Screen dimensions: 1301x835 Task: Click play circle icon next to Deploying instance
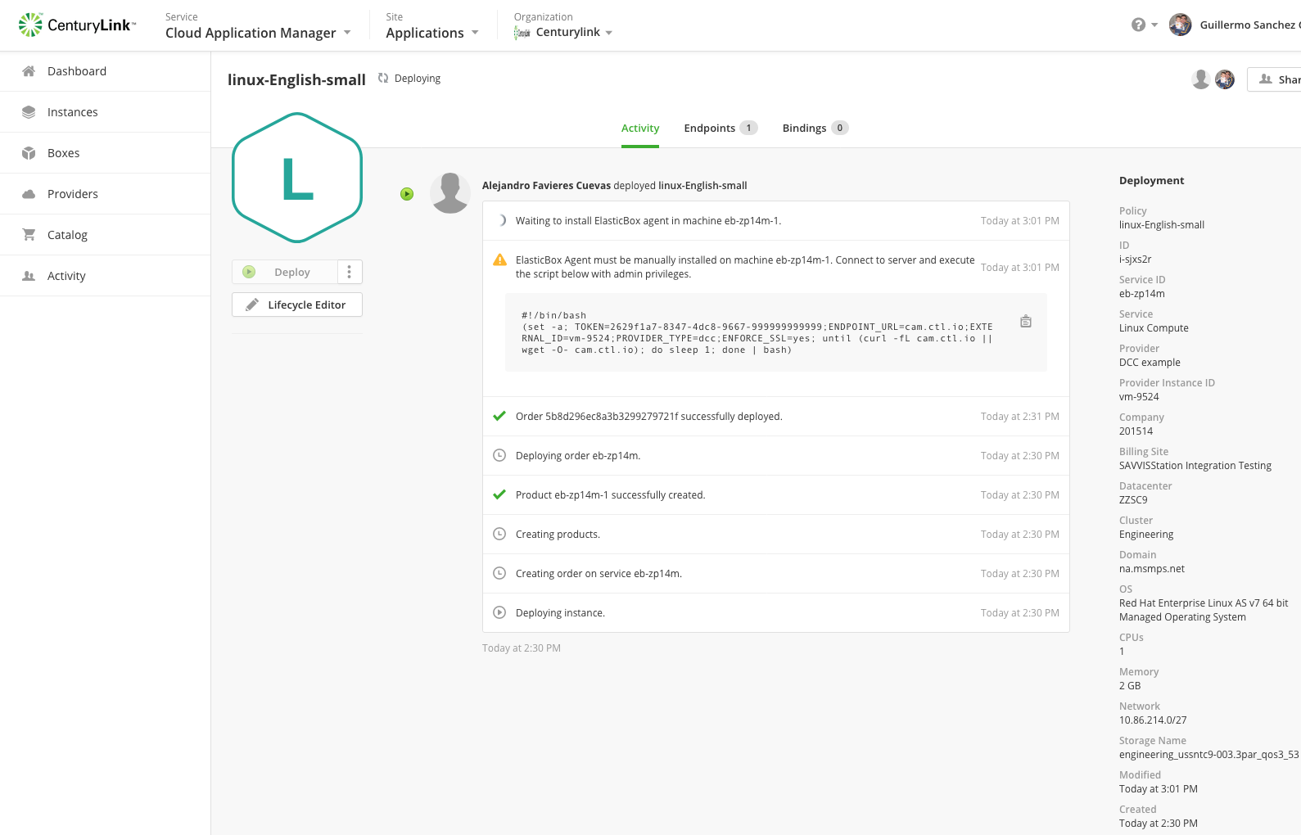click(499, 612)
